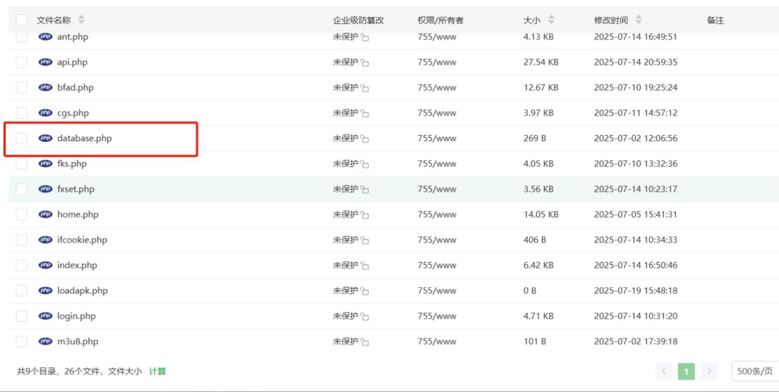Click the lock icon in fks.php row
This screenshot has height=392, width=779.
[365, 164]
